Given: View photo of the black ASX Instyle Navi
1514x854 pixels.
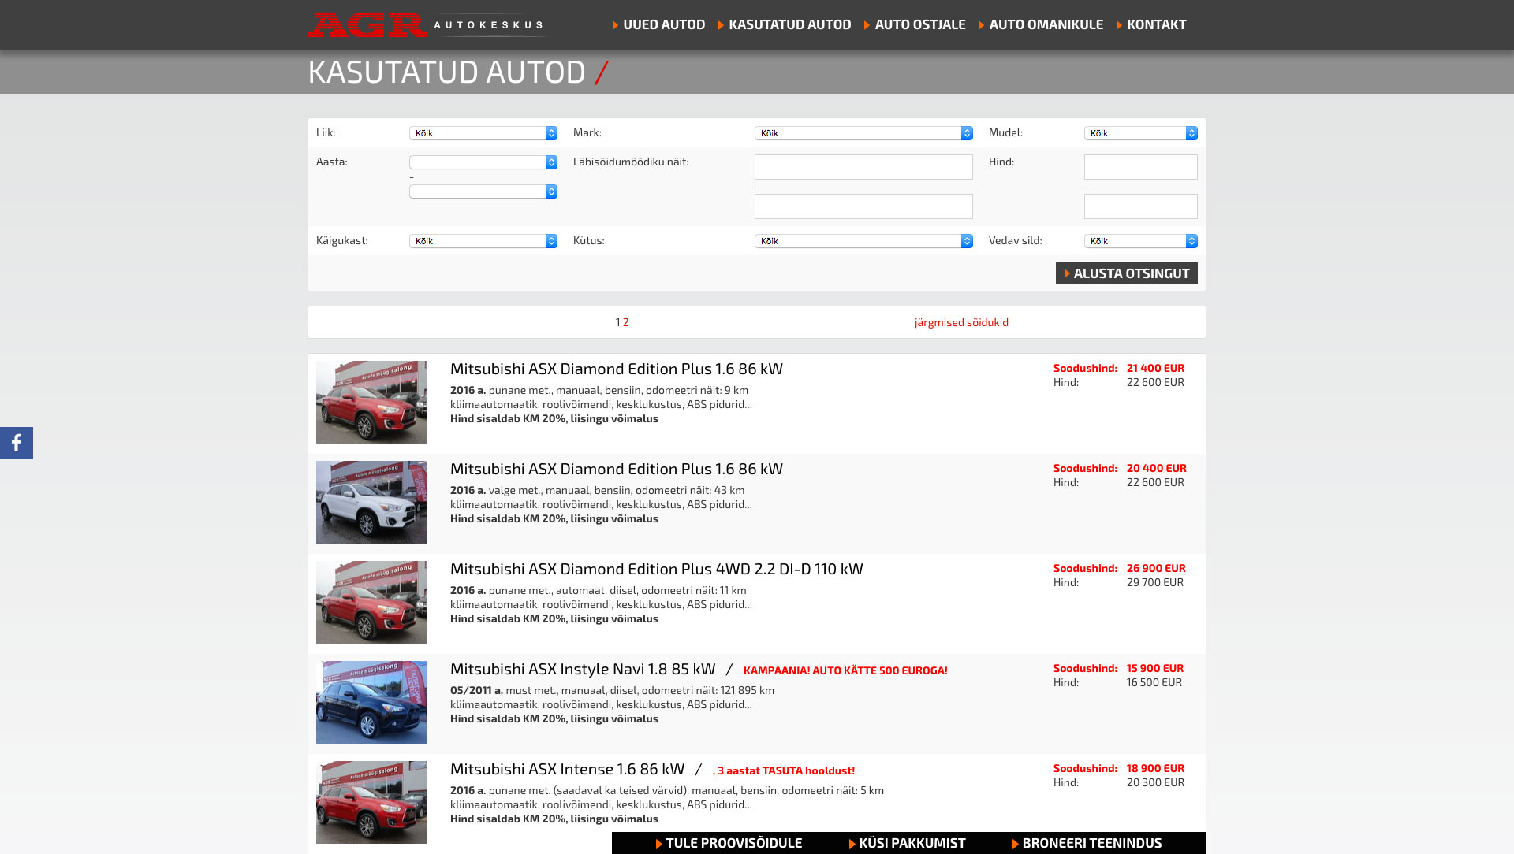Looking at the screenshot, I should [371, 702].
